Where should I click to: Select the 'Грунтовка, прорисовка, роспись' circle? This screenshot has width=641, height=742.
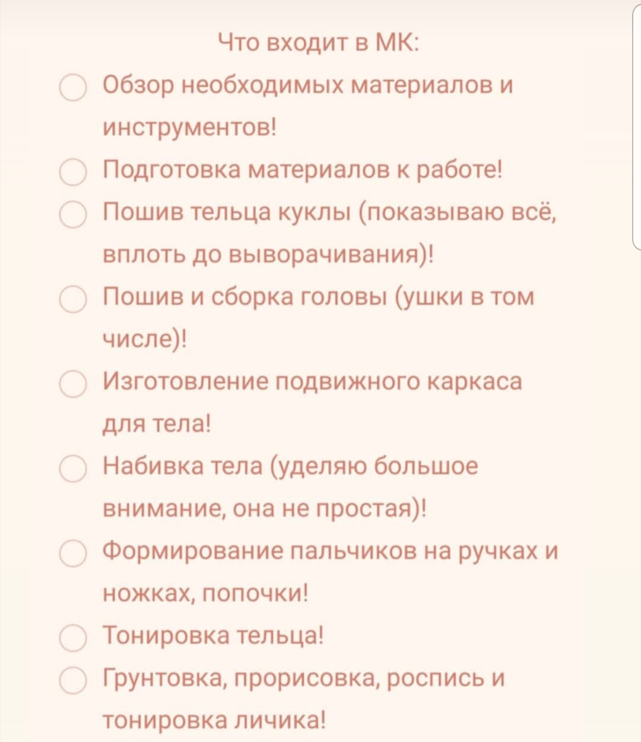coord(73,680)
